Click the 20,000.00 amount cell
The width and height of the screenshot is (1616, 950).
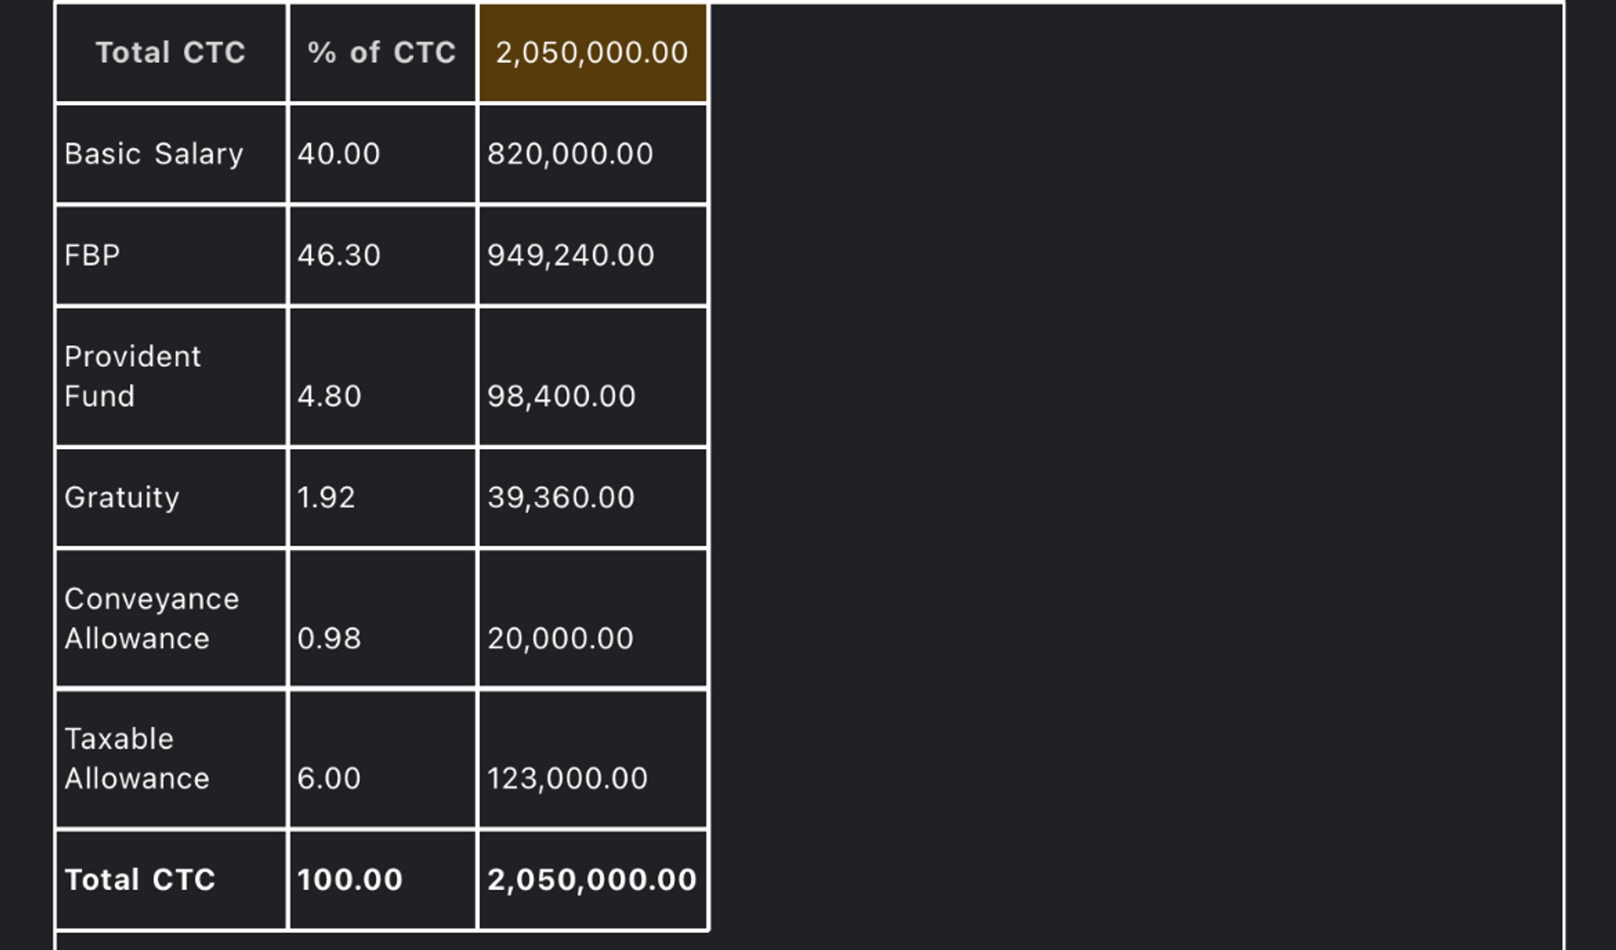593,619
